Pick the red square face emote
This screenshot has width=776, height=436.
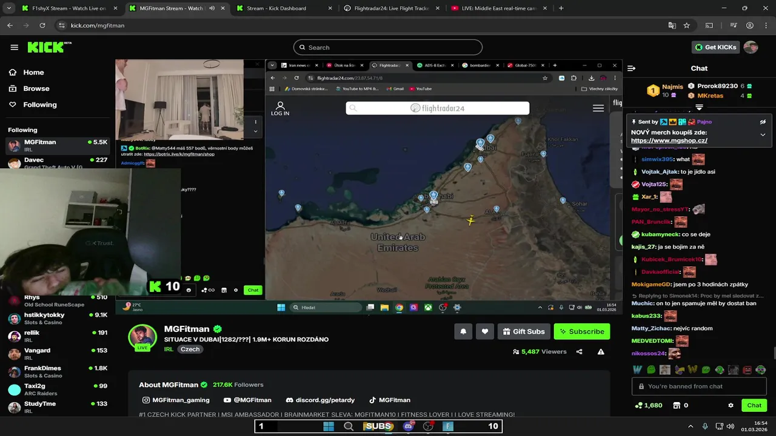[747, 369]
